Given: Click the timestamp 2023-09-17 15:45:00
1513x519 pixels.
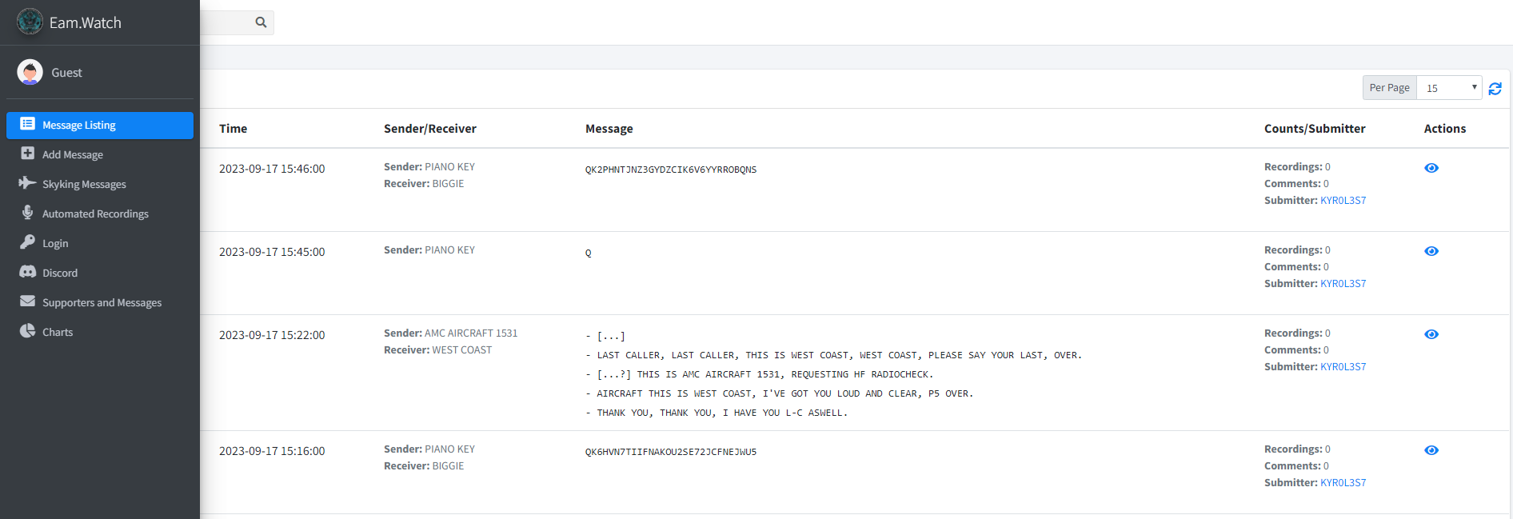Looking at the screenshot, I should 272,252.
